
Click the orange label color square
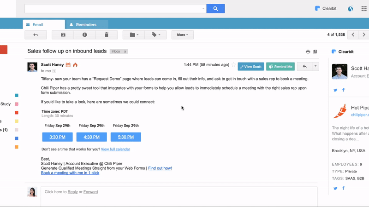click(x=17, y=147)
